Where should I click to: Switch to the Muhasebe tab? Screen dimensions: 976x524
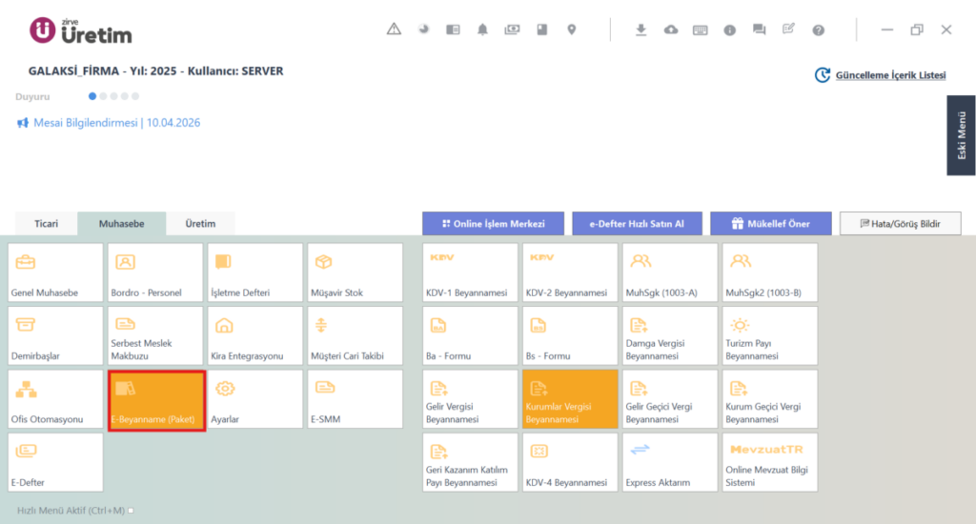[x=121, y=224]
